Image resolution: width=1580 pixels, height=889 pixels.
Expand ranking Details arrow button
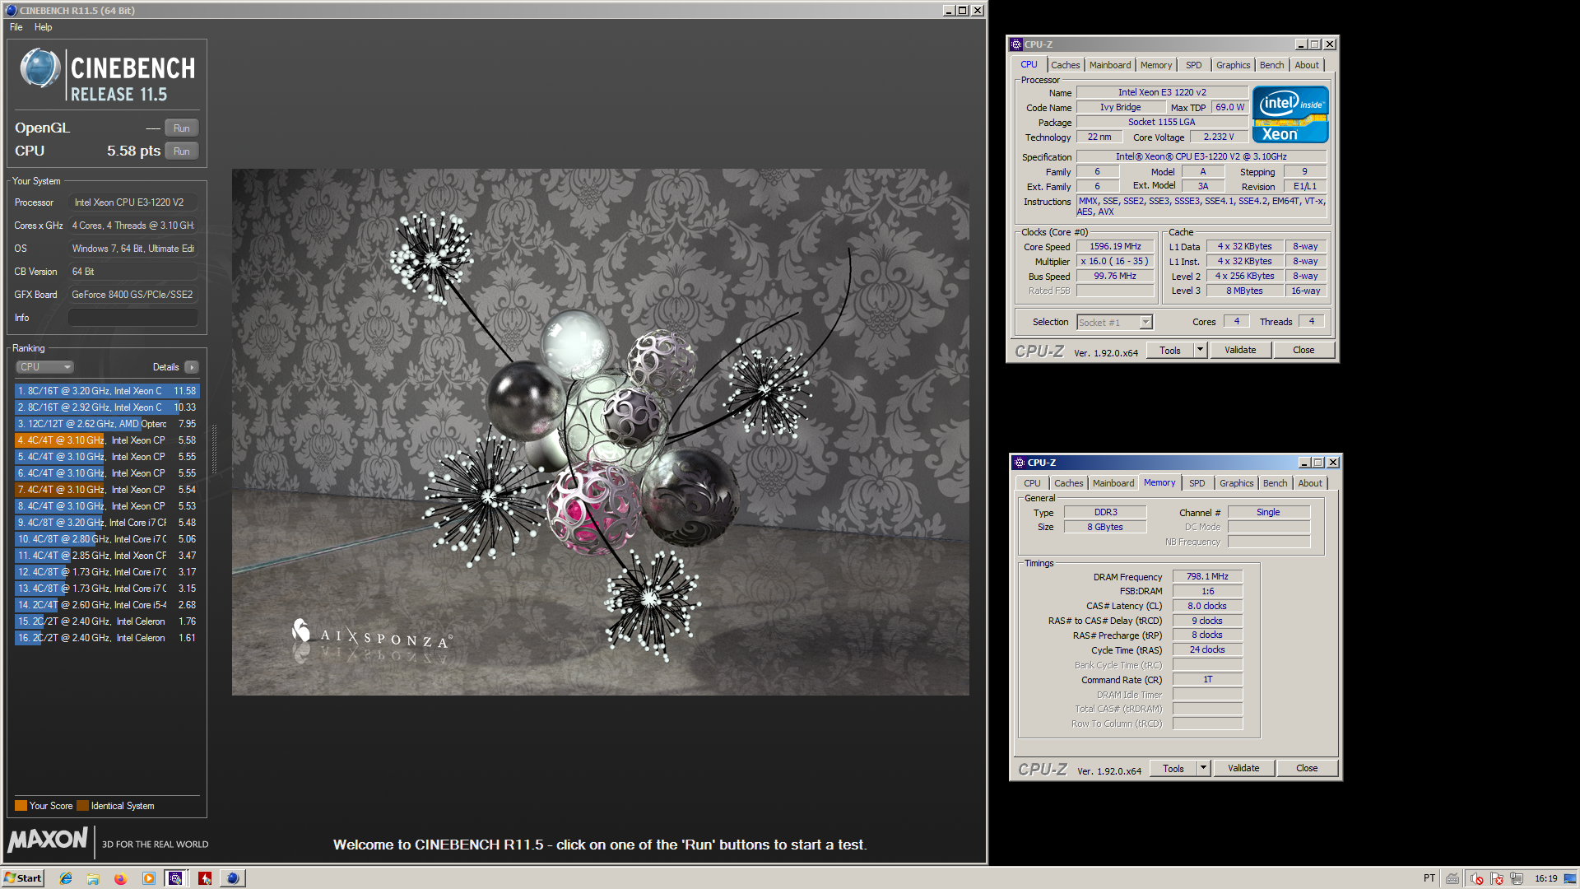tap(192, 367)
